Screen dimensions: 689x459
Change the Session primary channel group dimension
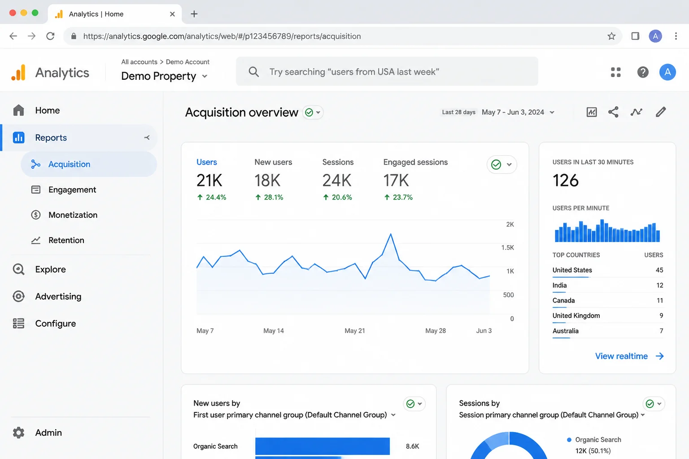(552, 415)
